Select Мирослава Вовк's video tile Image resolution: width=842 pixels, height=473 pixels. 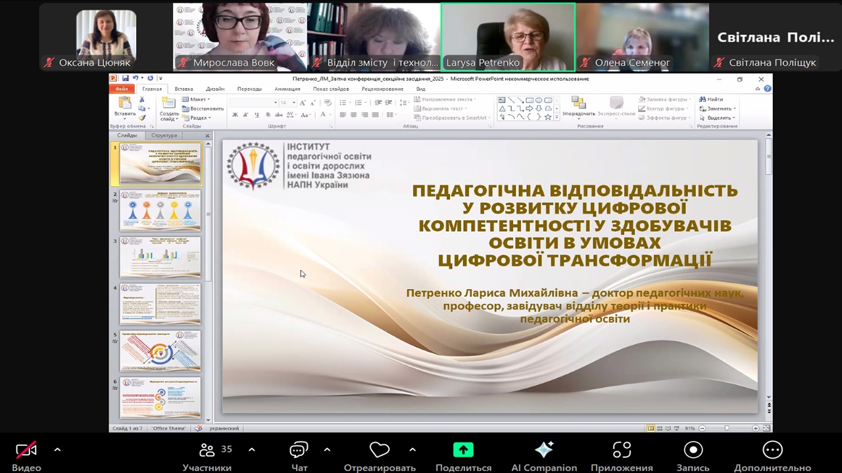239,37
